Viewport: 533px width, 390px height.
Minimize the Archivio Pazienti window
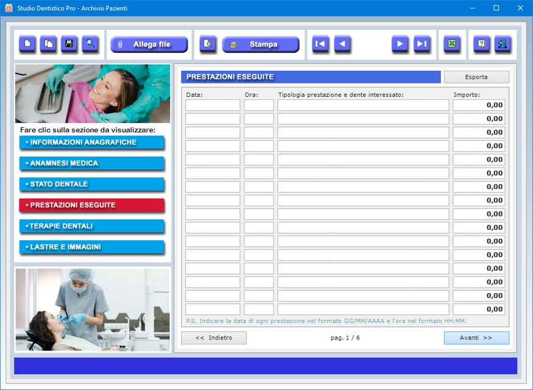473,8
